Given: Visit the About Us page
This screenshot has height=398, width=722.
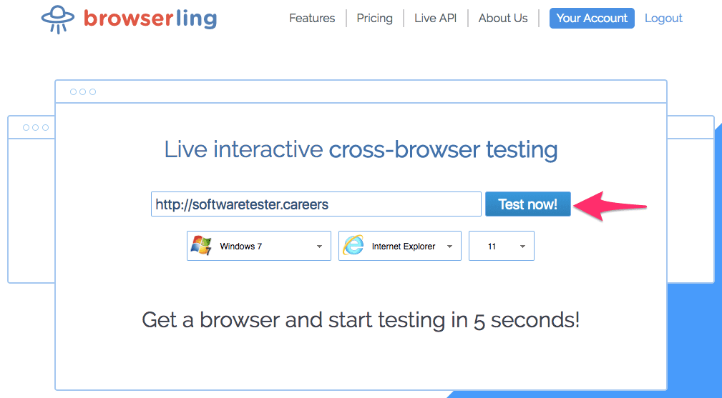Looking at the screenshot, I should [x=503, y=19].
